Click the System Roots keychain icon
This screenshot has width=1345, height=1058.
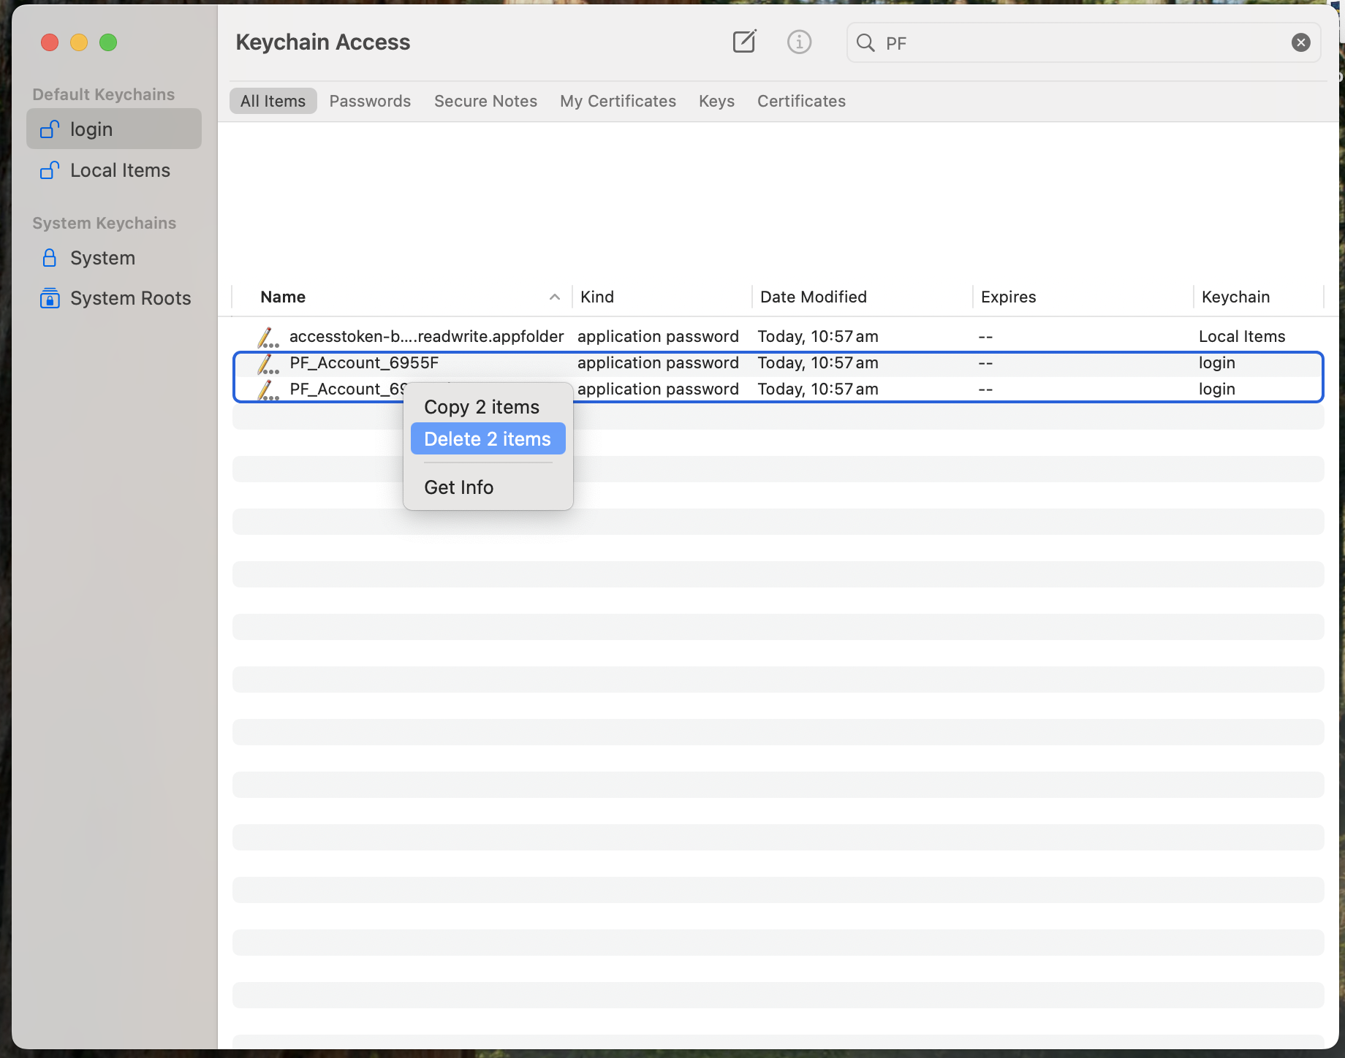50,298
